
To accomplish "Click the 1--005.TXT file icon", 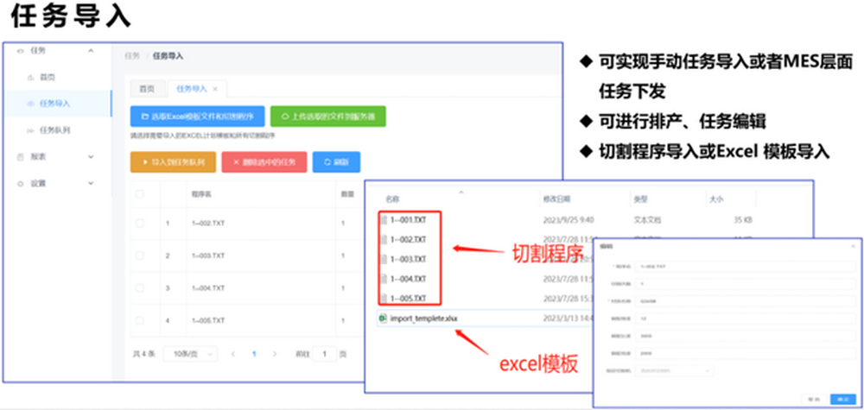I will click(x=384, y=298).
